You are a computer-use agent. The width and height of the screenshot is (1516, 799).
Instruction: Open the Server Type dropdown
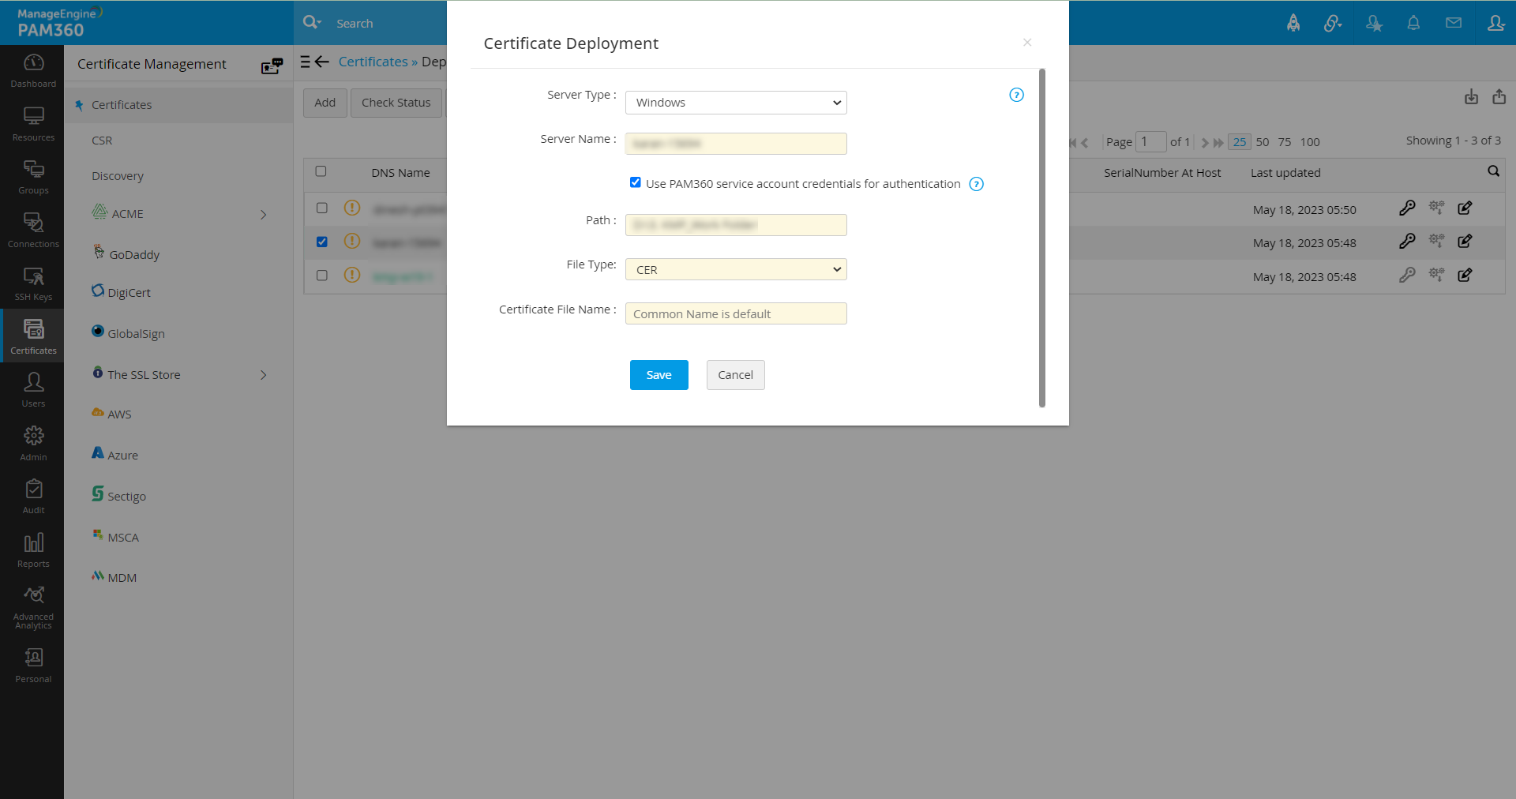coord(735,103)
